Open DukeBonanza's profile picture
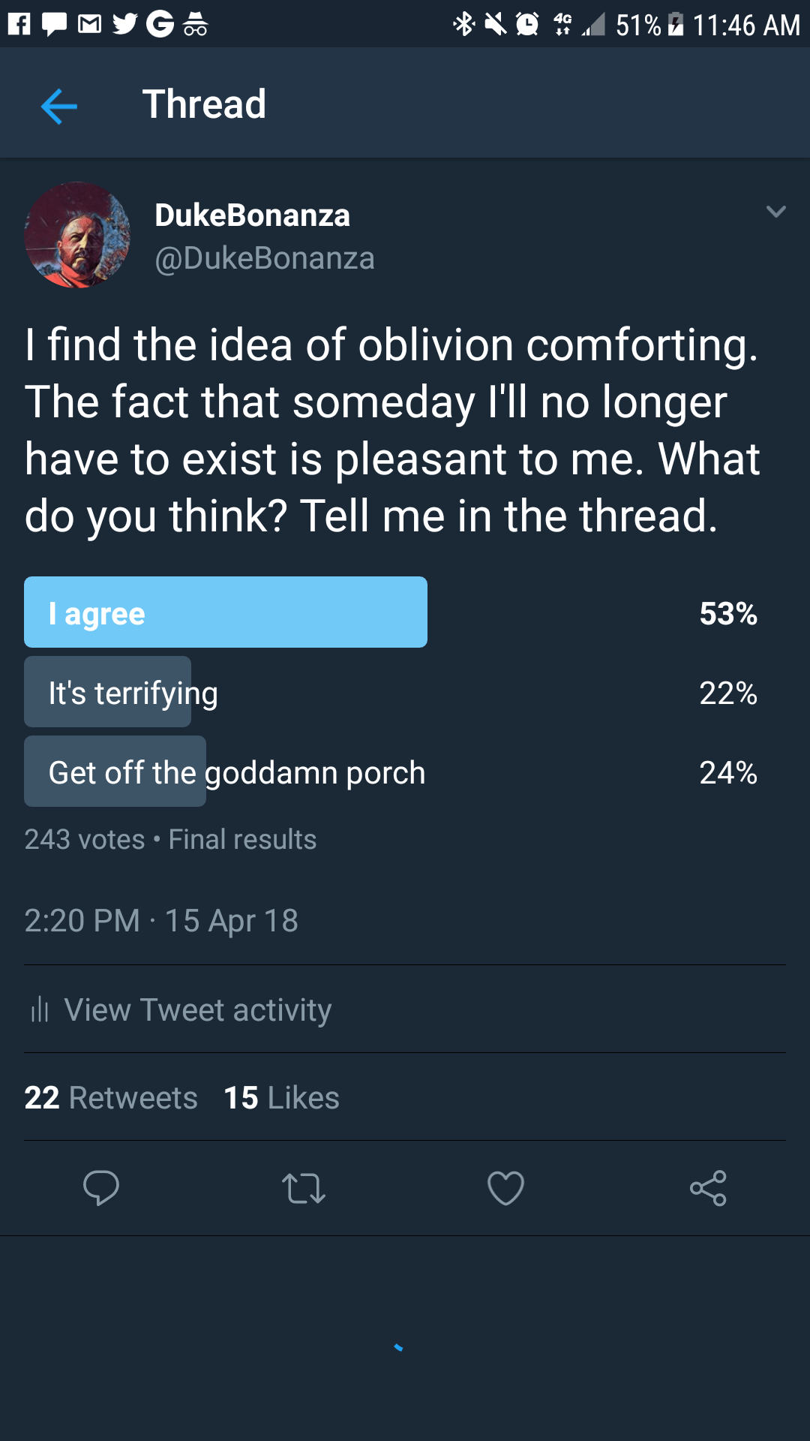 [77, 235]
